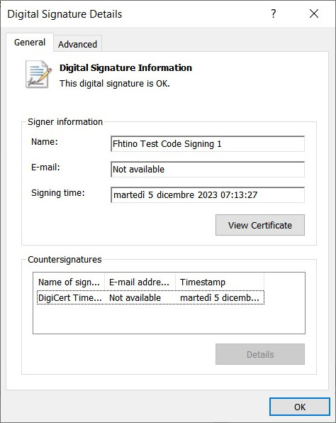336x423 pixels.
Task: Select the DigiCert Timestamp countersignature entry
Action: (x=150, y=297)
